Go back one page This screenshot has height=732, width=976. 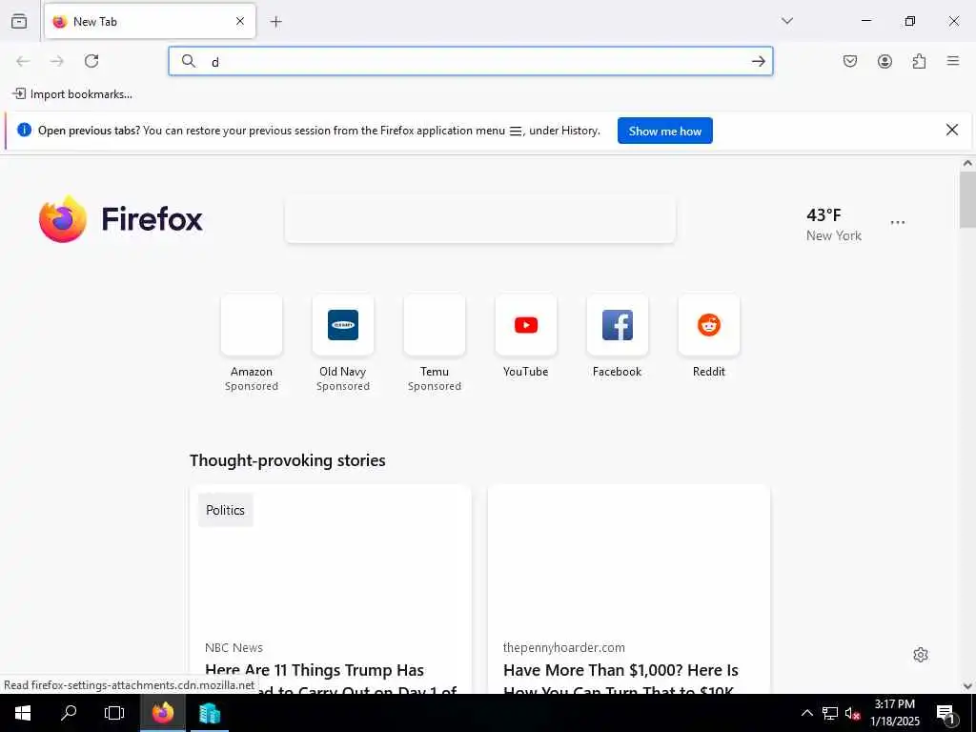point(23,61)
